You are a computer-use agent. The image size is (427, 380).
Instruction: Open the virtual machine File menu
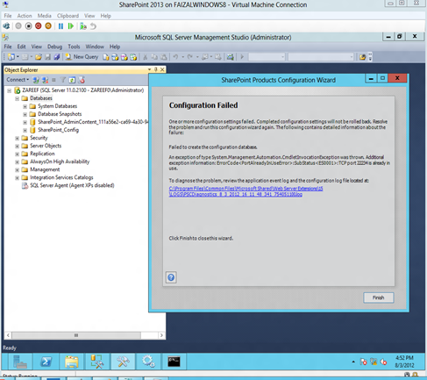(8, 16)
